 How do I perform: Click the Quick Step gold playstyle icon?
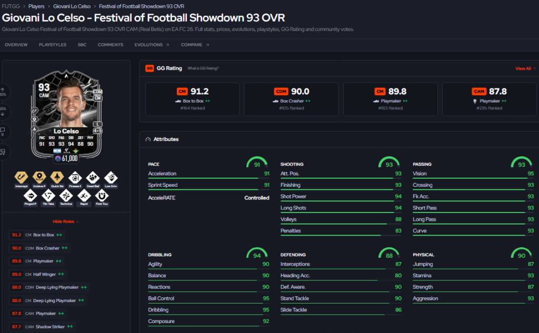coord(57,177)
